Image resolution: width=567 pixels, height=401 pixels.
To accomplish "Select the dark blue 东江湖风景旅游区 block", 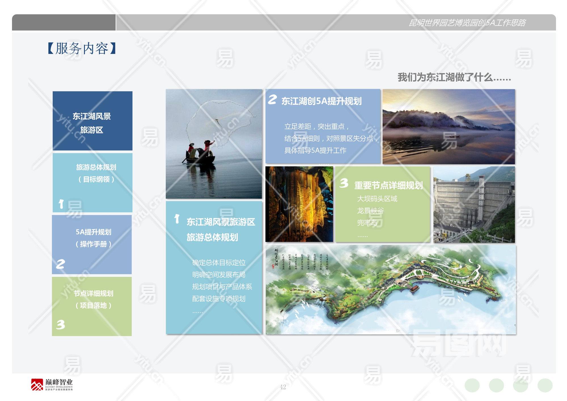I will [92, 121].
